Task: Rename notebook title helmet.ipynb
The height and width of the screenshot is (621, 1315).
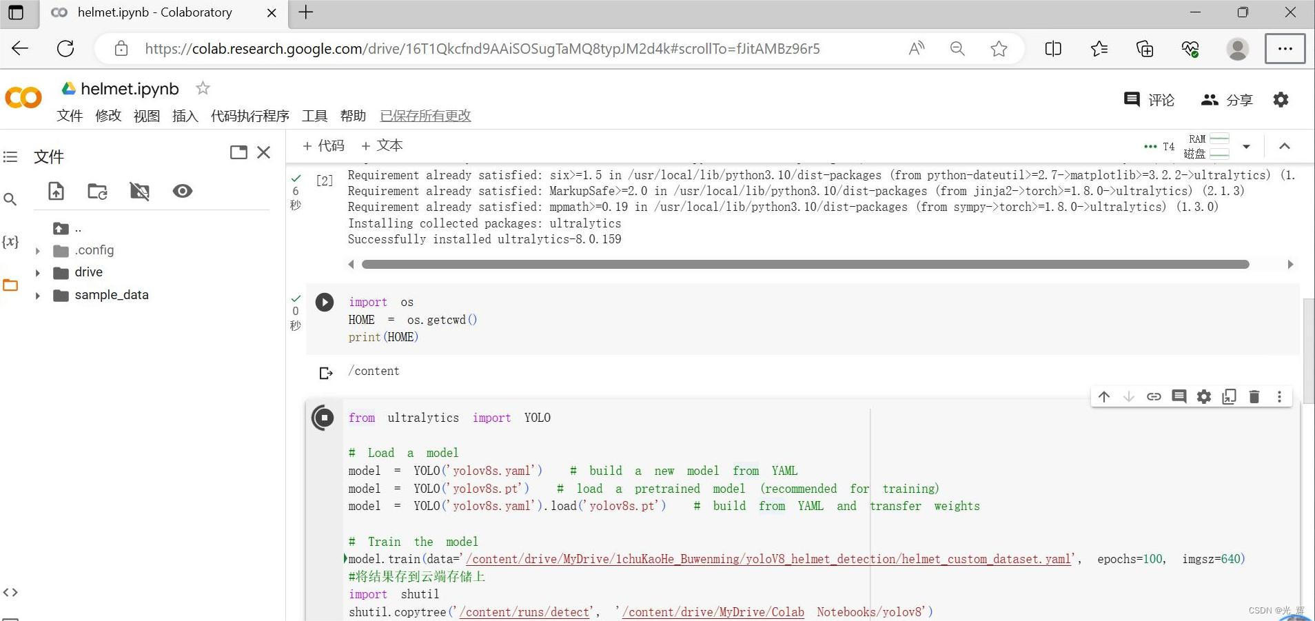Action: click(130, 89)
